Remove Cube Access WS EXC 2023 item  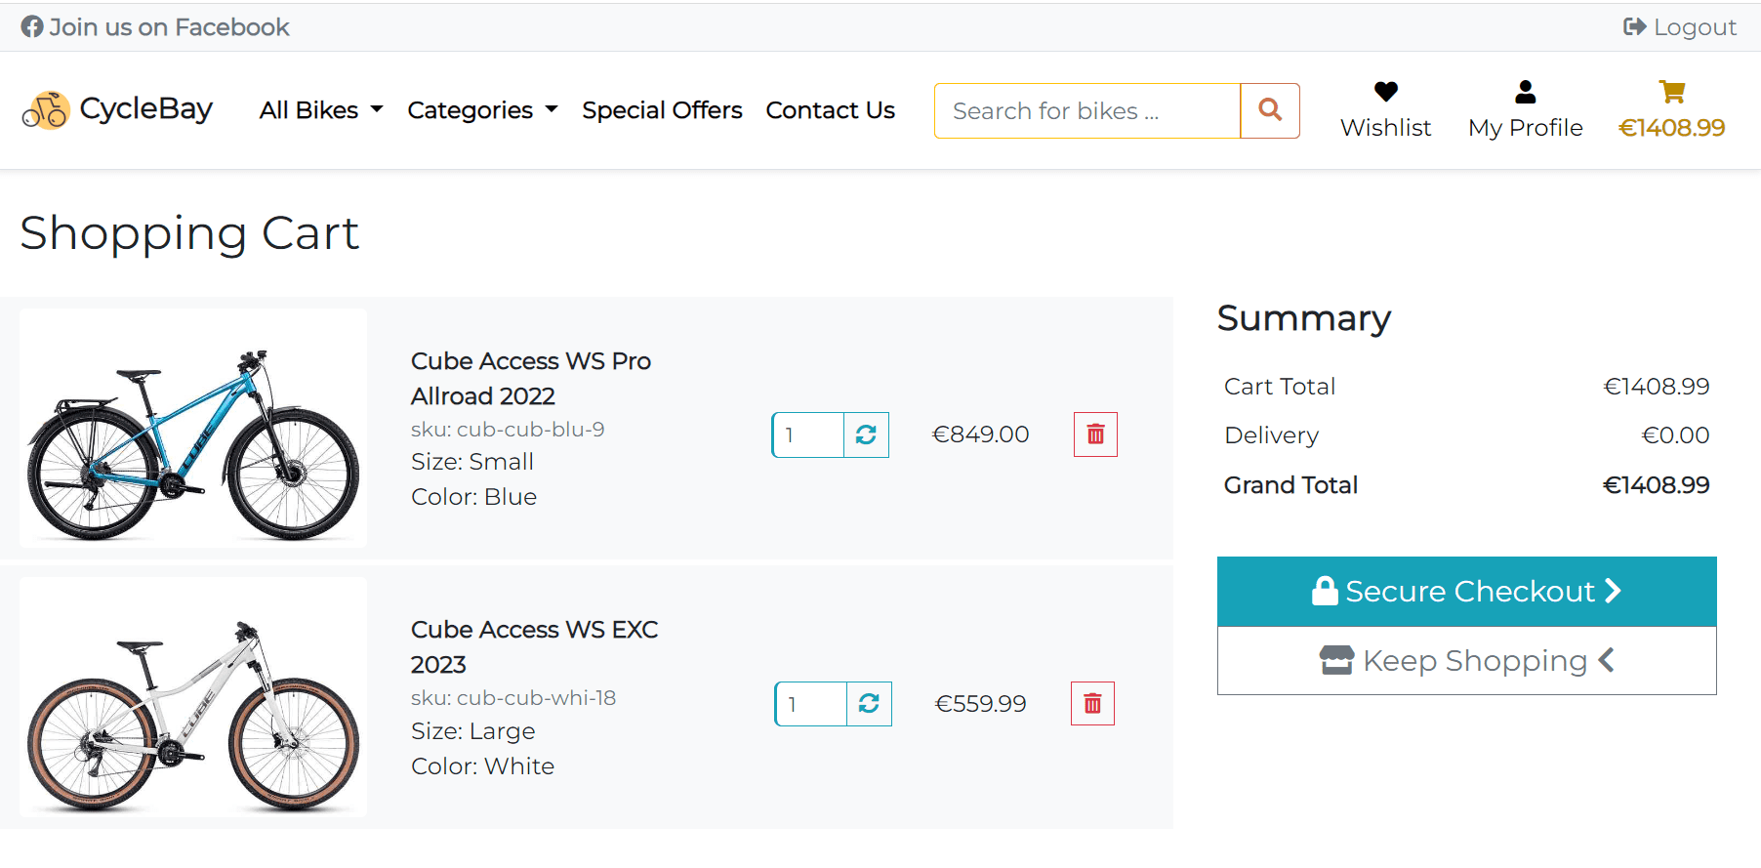point(1092,704)
